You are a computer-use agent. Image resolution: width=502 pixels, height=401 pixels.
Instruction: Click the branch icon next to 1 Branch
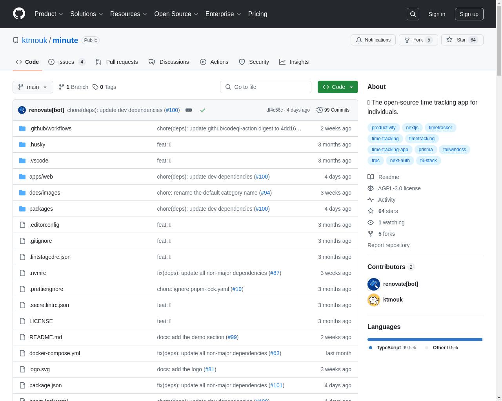62,87
